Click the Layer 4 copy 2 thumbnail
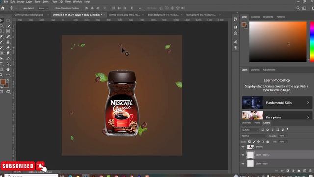The width and height of the screenshot is (314, 177). point(250,155)
